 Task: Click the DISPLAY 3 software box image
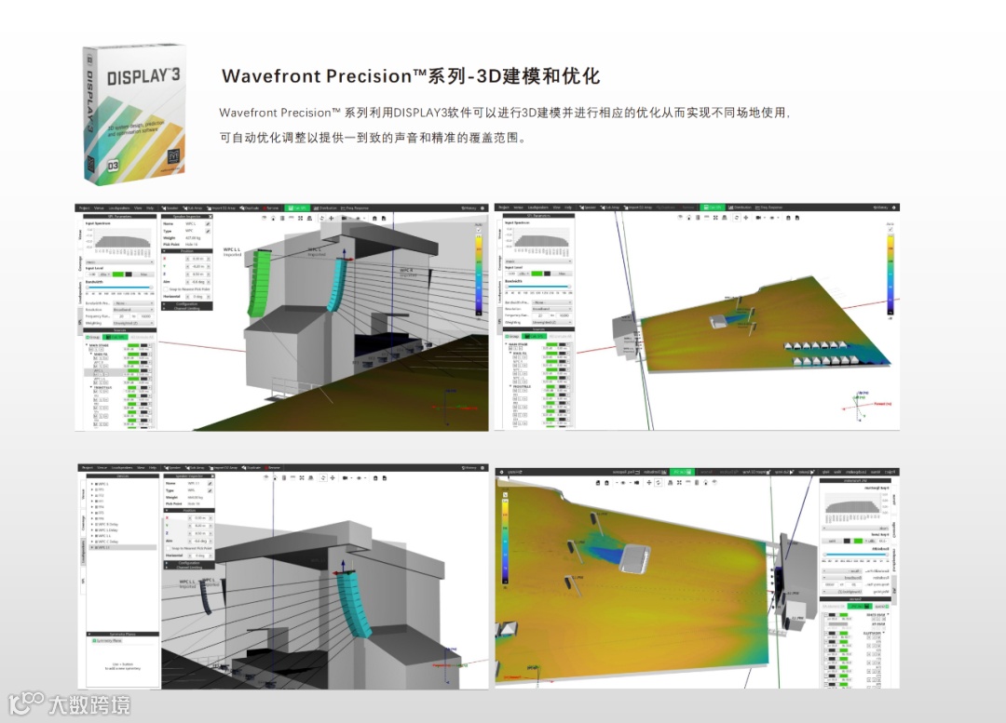[135, 114]
